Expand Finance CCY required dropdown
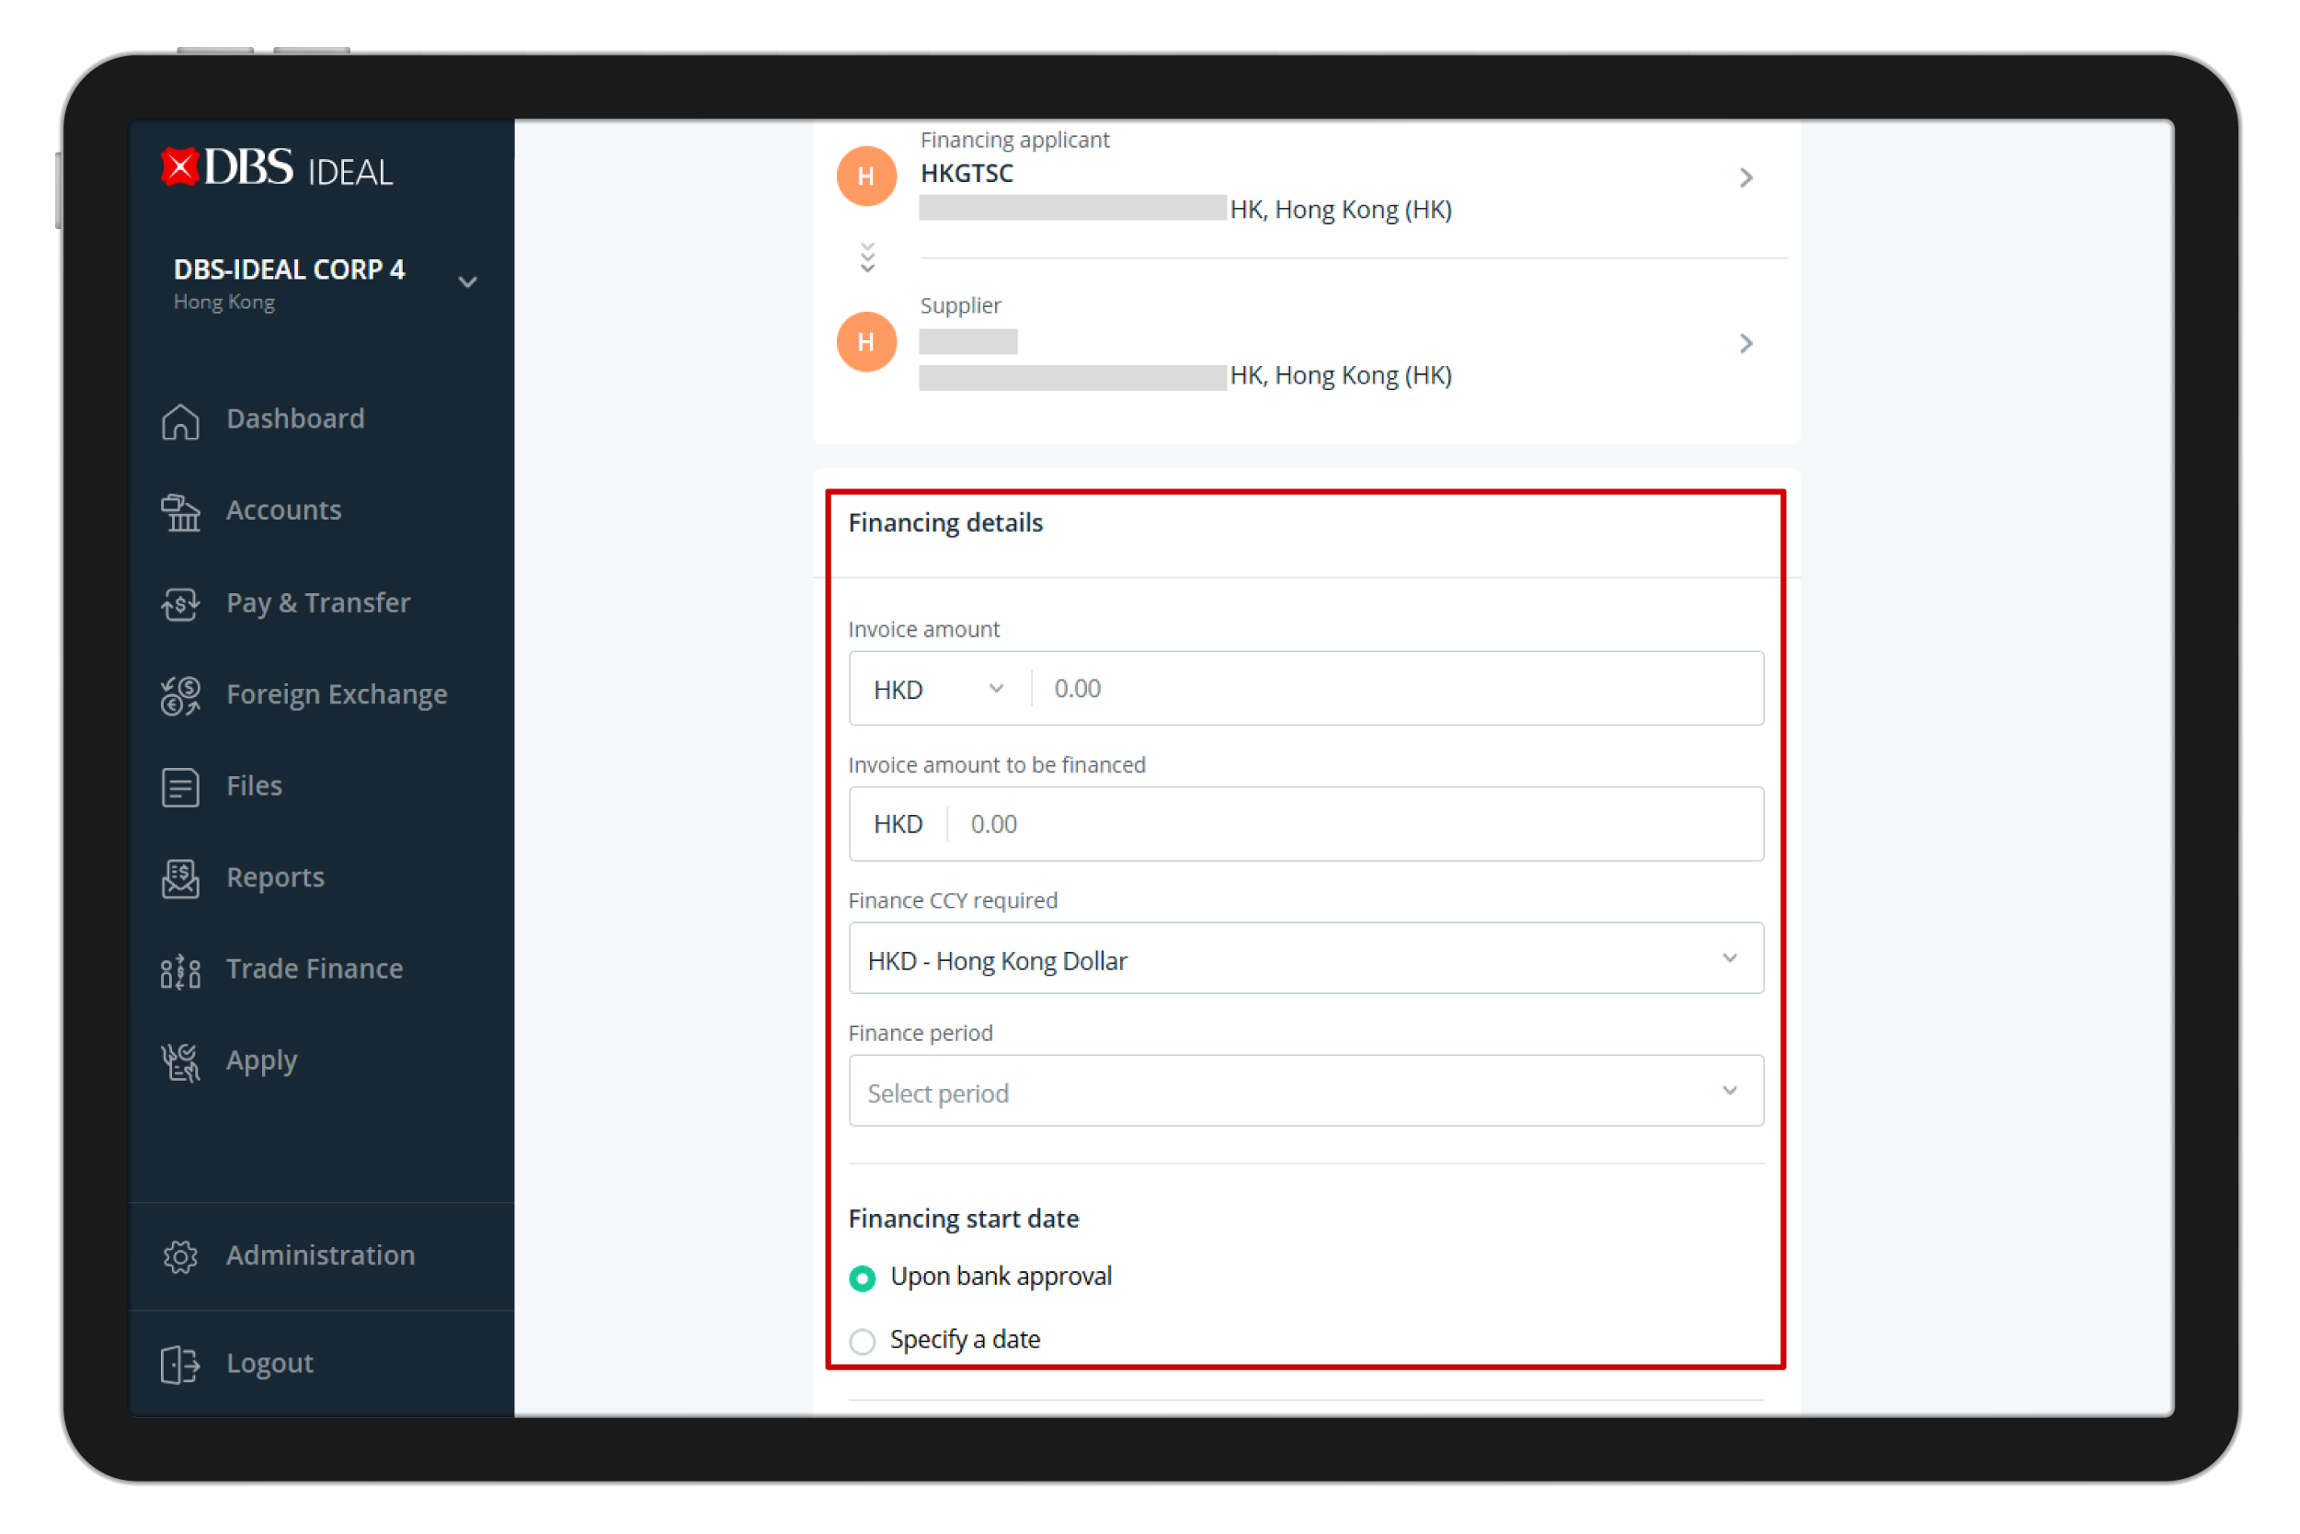The image size is (2300, 1534). (x=1305, y=958)
